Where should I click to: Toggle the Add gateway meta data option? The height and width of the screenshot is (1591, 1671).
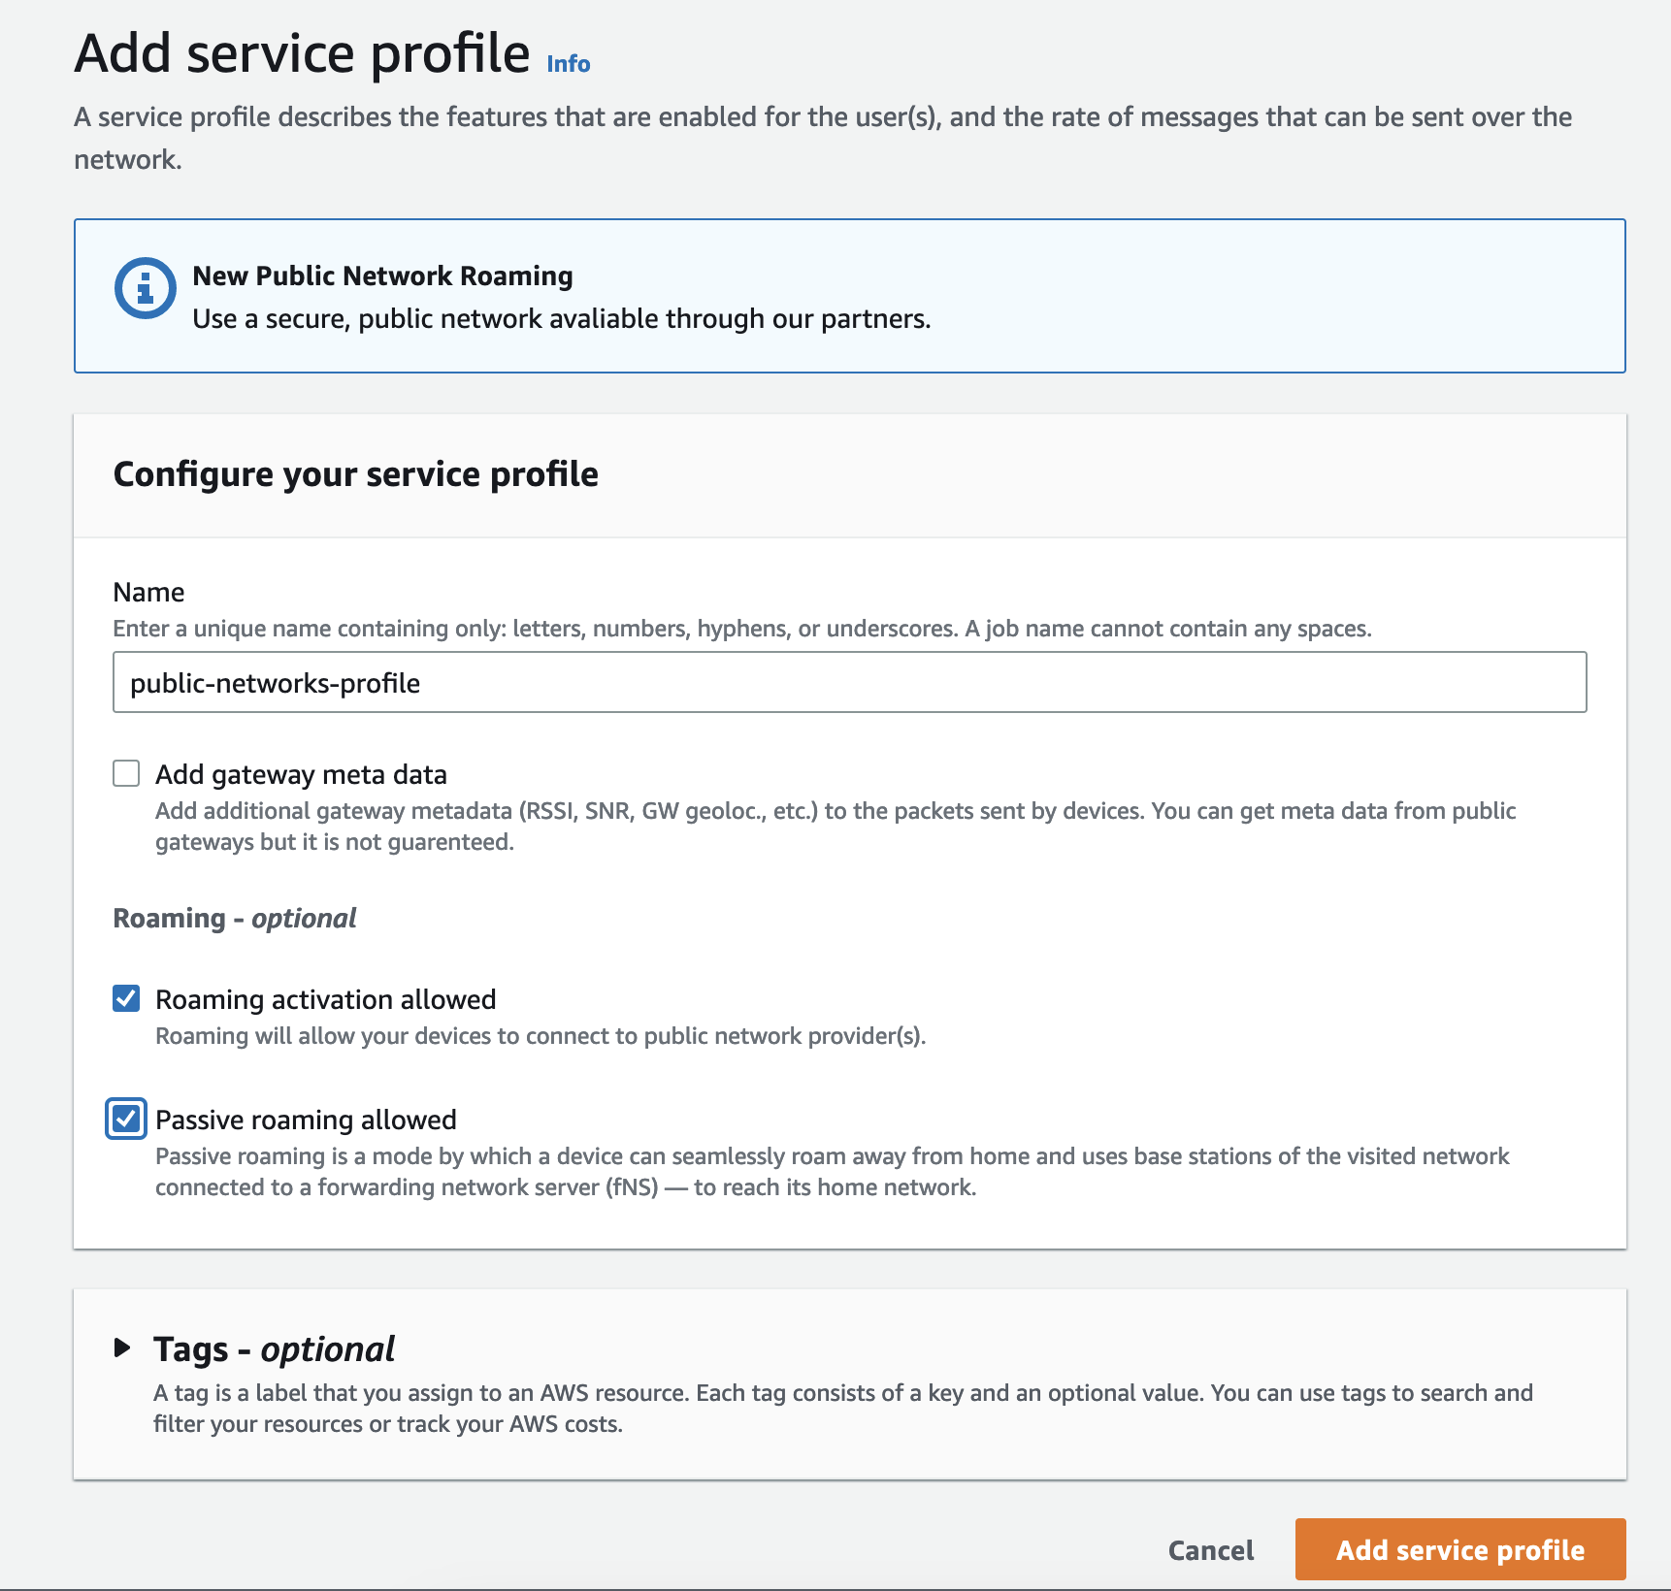[x=126, y=773]
